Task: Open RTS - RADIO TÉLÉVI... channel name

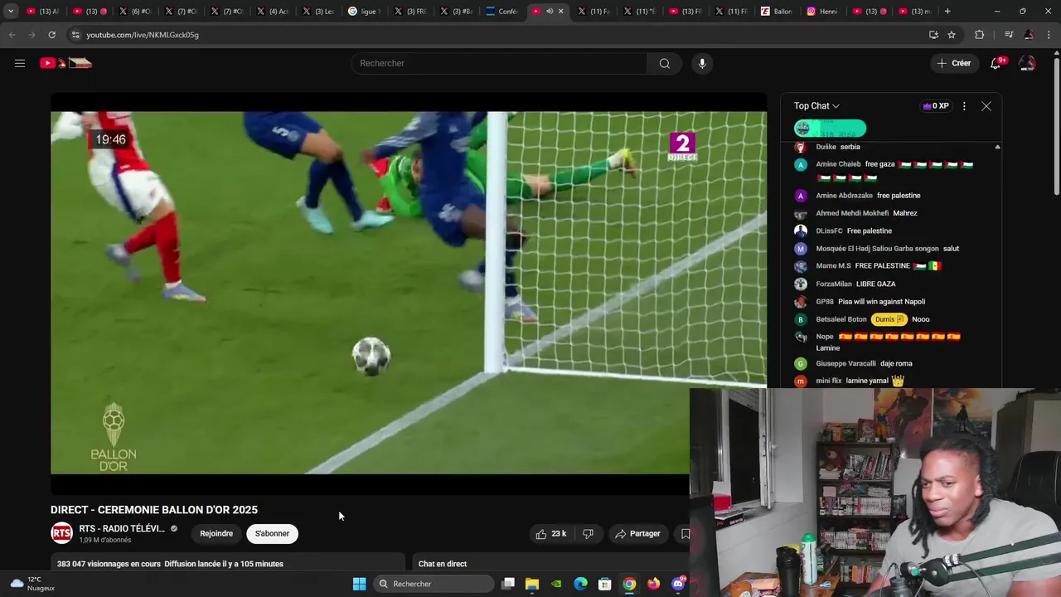Action: 122,529
